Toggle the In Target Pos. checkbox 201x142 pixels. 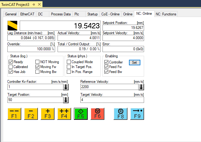69,67
